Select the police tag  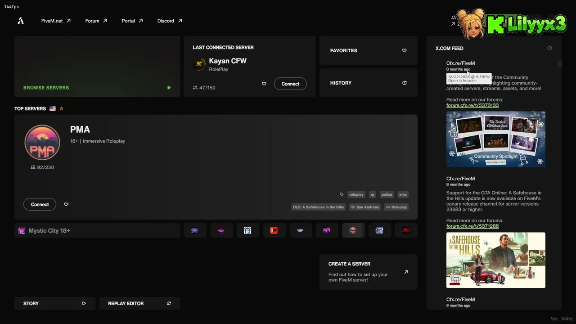(387, 194)
